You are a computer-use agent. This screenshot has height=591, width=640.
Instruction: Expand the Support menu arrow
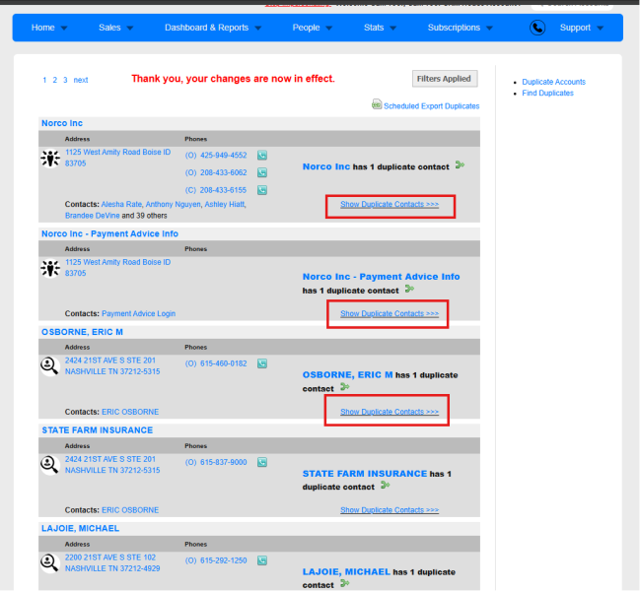coord(600,29)
